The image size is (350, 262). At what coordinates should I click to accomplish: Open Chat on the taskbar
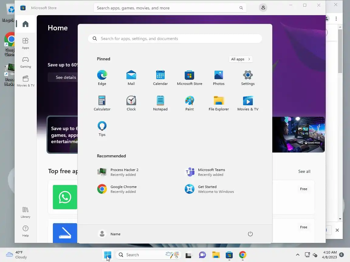(202, 255)
